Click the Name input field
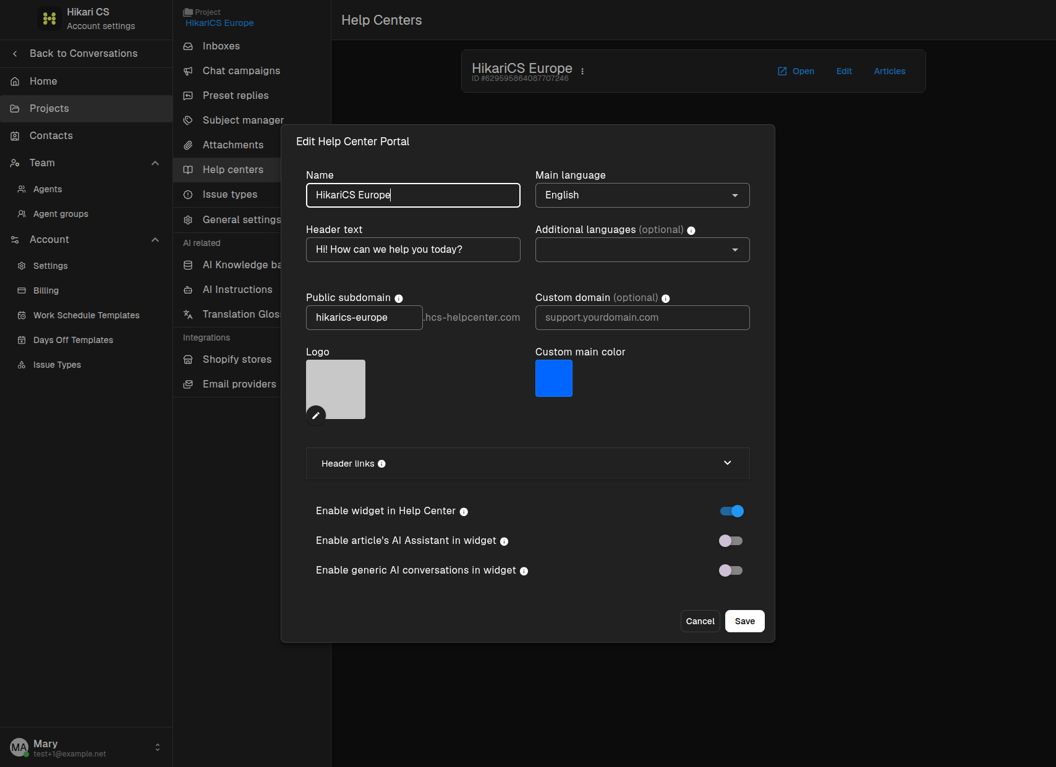This screenshot has width=1056, height=767. (x=413, y=195)
